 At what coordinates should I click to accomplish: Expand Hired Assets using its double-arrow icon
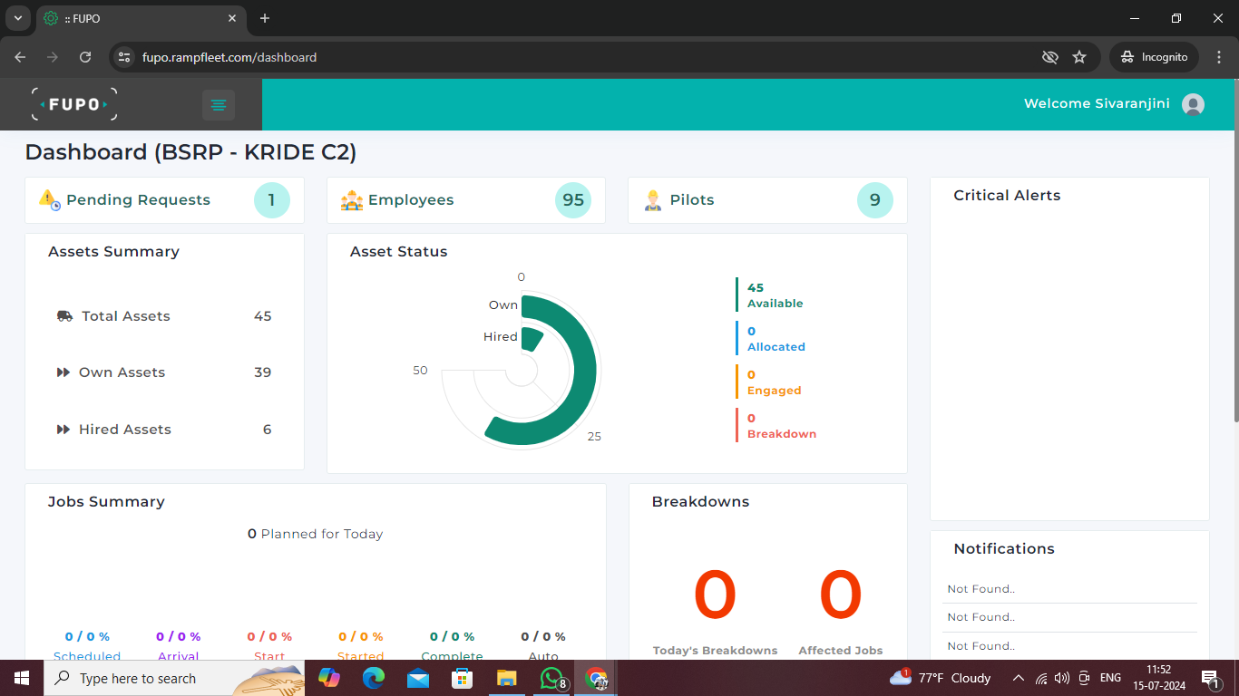(x=64, y=429)
